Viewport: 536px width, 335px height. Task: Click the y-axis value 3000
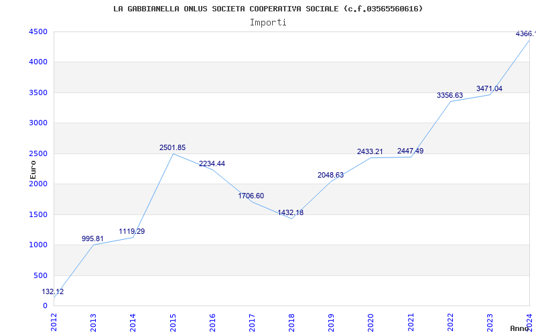[38, 123]
